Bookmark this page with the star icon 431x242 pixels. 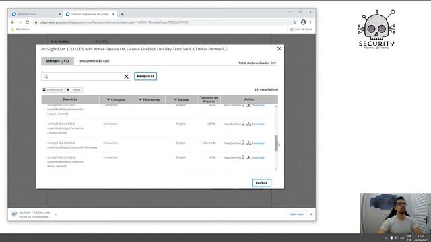coord(294,22)
